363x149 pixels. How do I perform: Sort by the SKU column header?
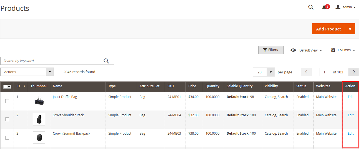175,86
